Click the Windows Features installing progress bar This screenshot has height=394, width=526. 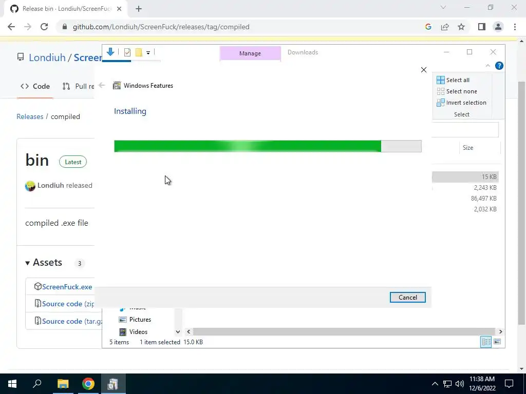[x=268, y=146]
